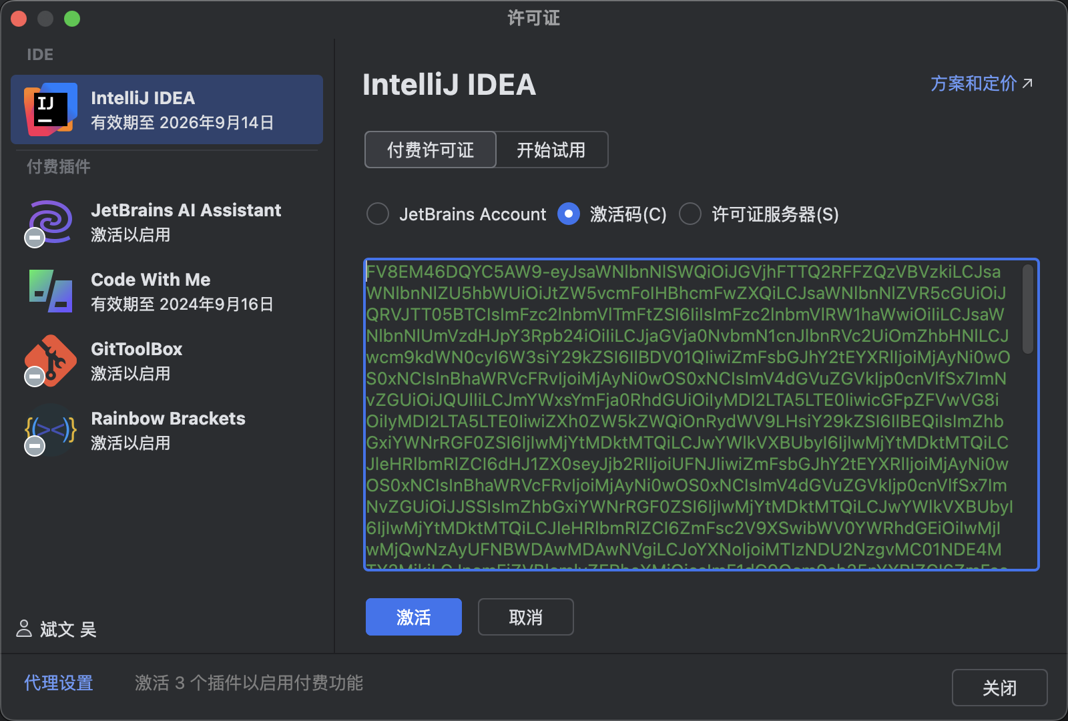This screenshot has height=721, width=1068.
Task: Click the blue 激活 button
Action: (x=414, y=617)
